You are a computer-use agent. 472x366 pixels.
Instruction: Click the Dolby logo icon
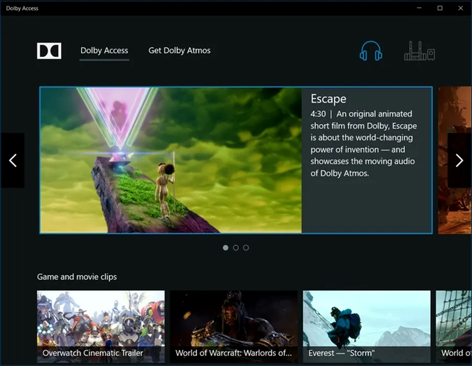49,51
